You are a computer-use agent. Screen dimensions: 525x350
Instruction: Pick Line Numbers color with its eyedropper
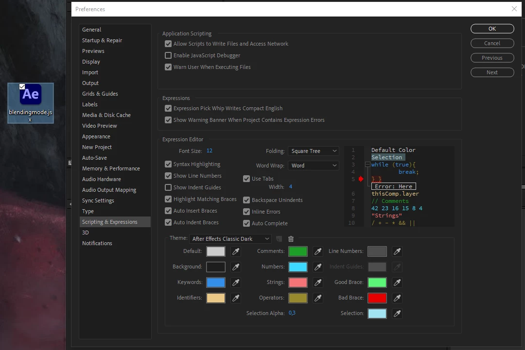click(397, 251)
